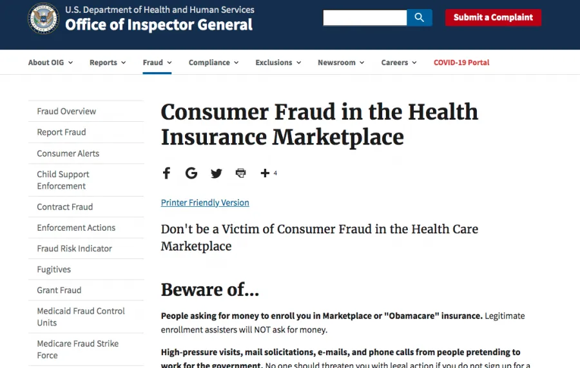Open the Printer Friendly Version link
This screenshot has width=580, height=368.
205,202
